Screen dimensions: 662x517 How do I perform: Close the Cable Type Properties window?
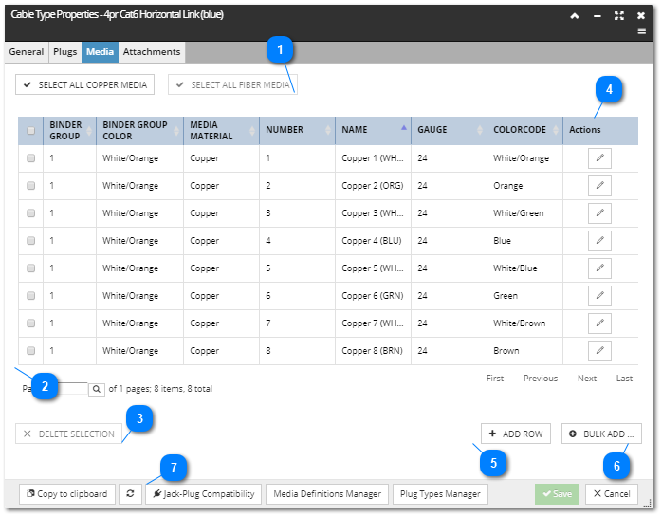click(x=641, y=16)
